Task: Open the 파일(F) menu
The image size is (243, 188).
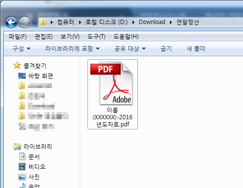Action: [x=18, y=37]
